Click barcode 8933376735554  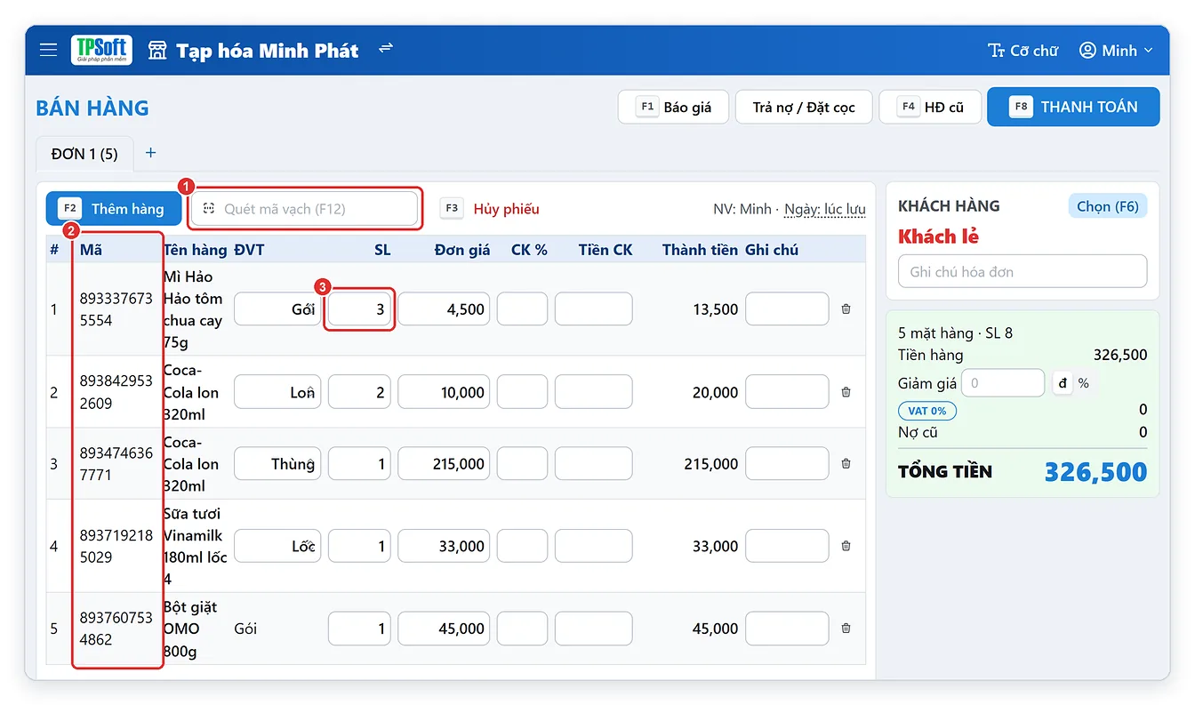point(116,309)
